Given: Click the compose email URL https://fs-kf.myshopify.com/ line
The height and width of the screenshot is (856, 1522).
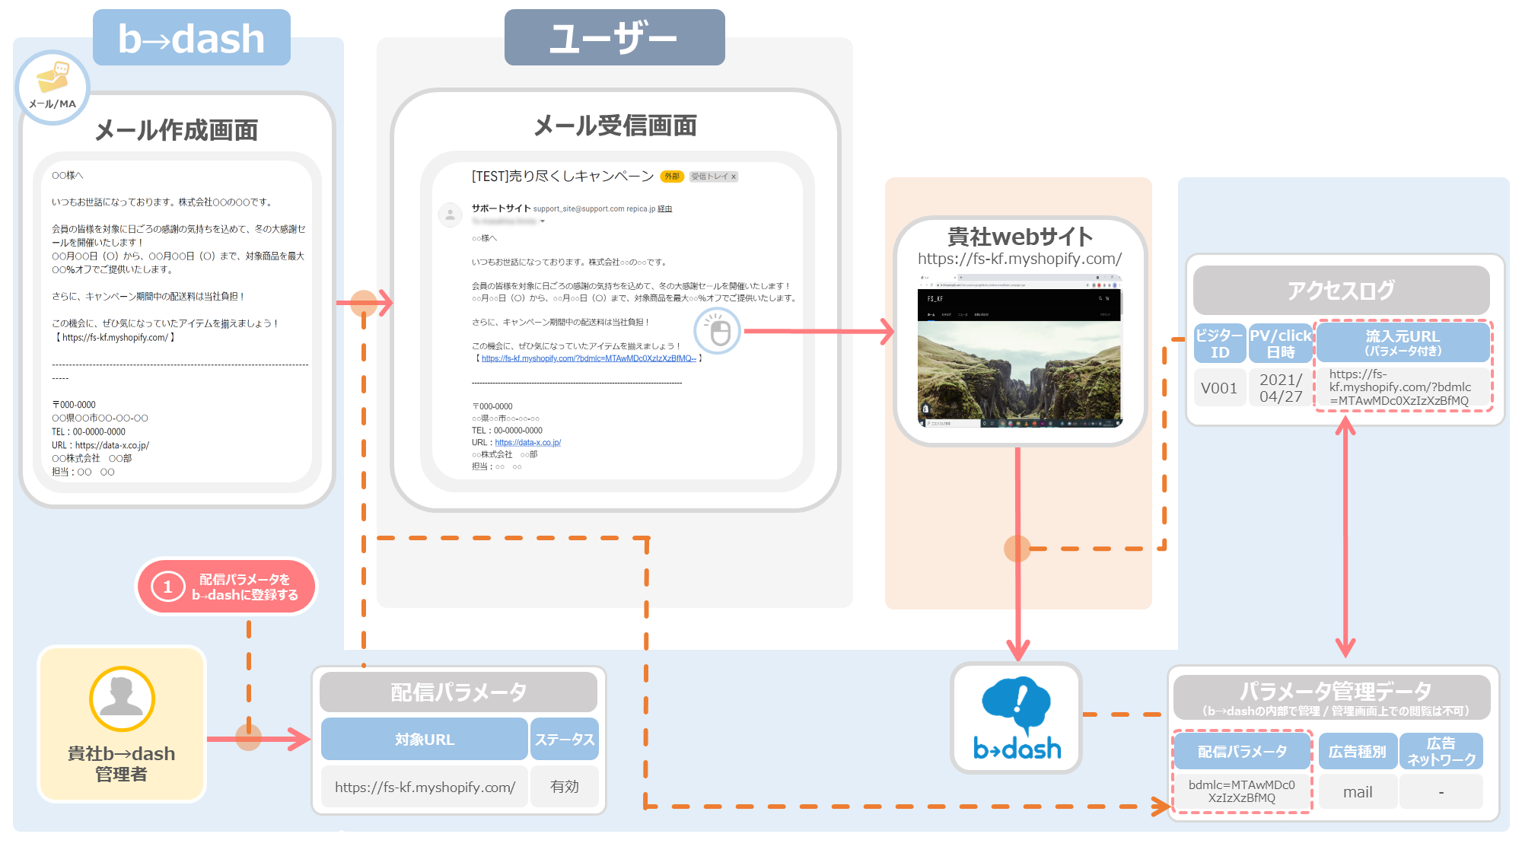Looking at the screenshot, I should click(x=114, y=337).
